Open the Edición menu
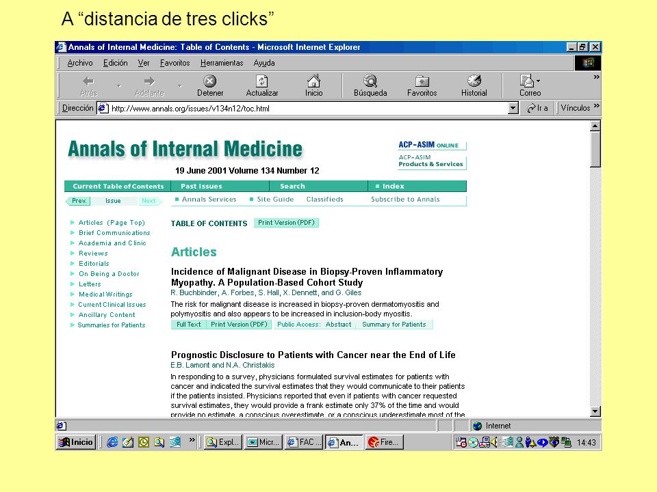Screen dimensions: 657x492 (x=115, y=63)
